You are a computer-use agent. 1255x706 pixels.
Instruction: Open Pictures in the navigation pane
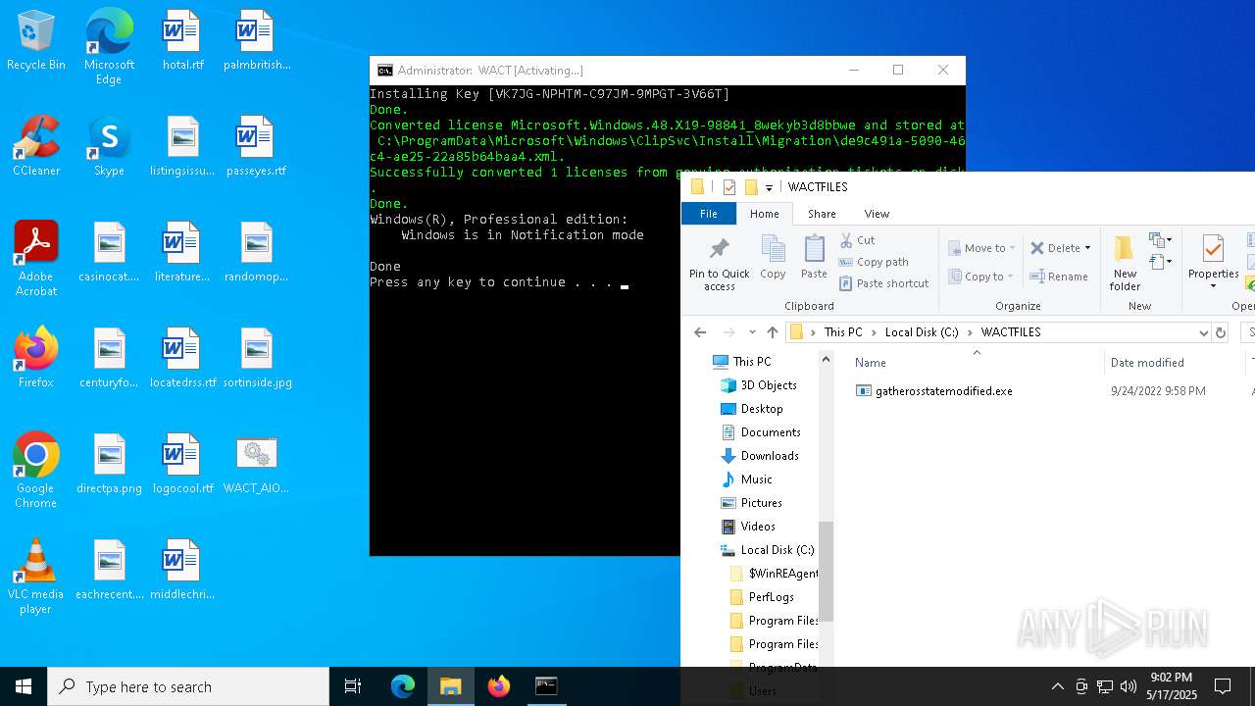point(761,503)
